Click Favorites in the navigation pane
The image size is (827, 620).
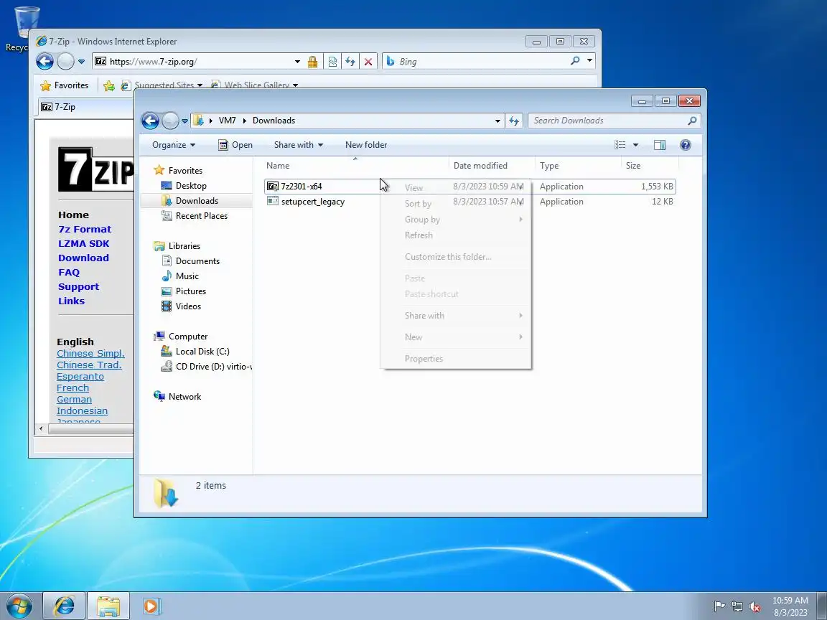185,171
